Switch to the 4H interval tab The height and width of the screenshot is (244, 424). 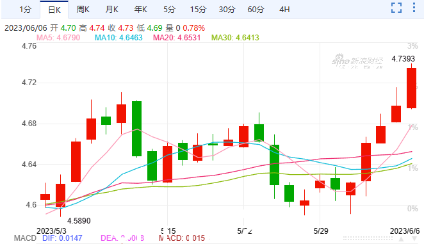coord(284,10)
